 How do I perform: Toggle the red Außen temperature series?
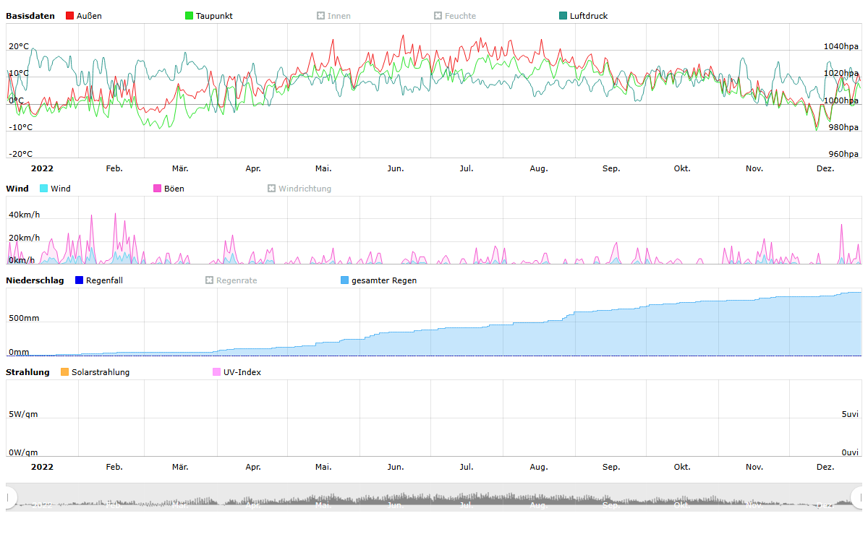70,16
